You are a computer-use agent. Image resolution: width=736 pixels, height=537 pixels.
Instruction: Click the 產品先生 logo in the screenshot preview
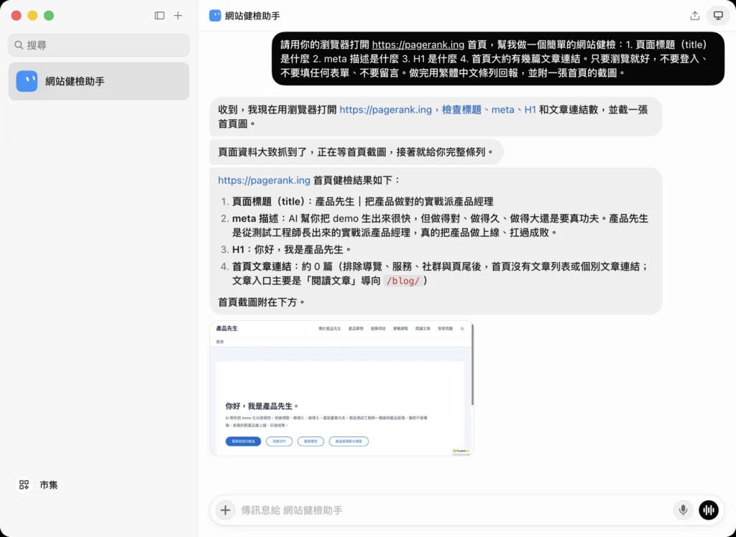(x=226, y=328)
